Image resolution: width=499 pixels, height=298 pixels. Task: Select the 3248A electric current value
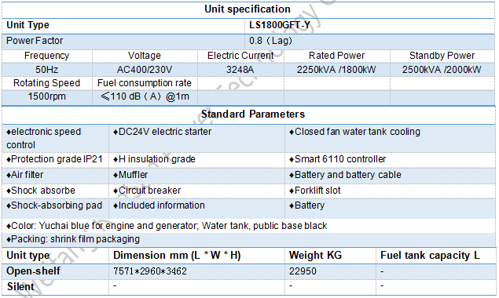(x=240, y=70)
